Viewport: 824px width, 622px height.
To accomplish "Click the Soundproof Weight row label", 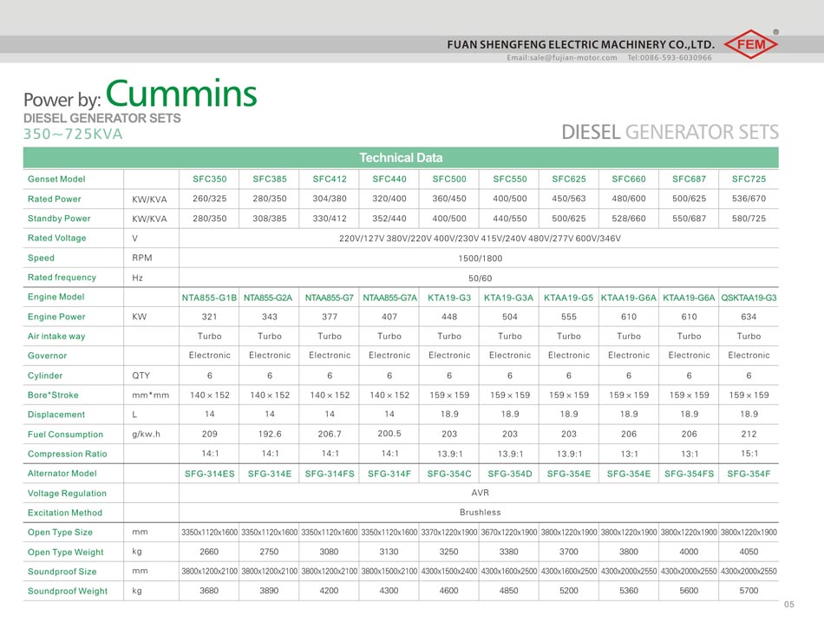I will pyautogui.click(x=68, y=591).
